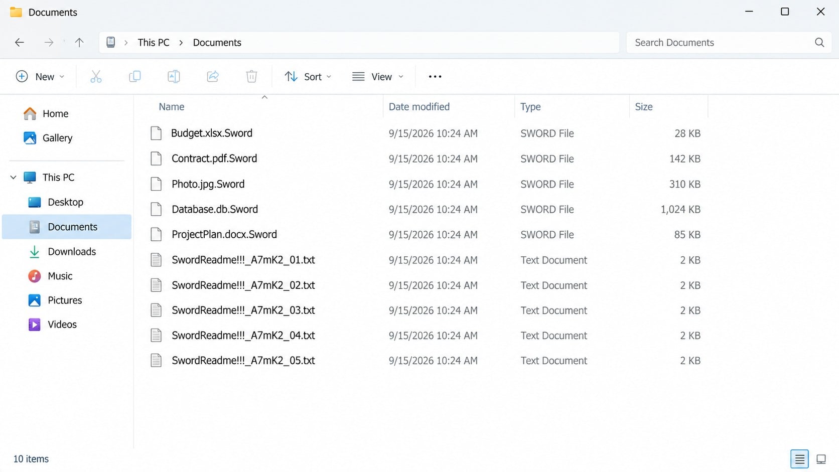Open the View dropdown
Viewport: 839px width, 472px height.
pyautogui.click(x=378, y=77)
